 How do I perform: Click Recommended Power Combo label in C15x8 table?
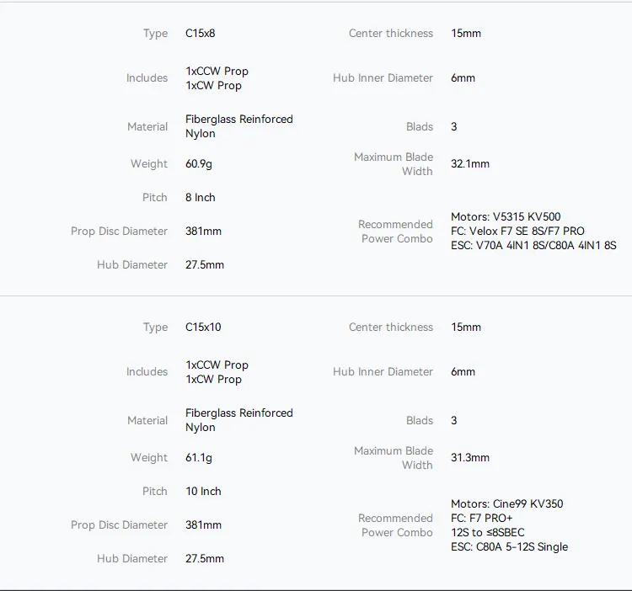click(395, 232)
